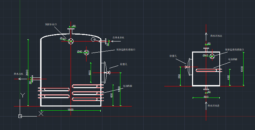The width and height of the screenshot is (255, 130).
Task: Select the 热水出水 annotation text
Action: [x=19, y=74]
